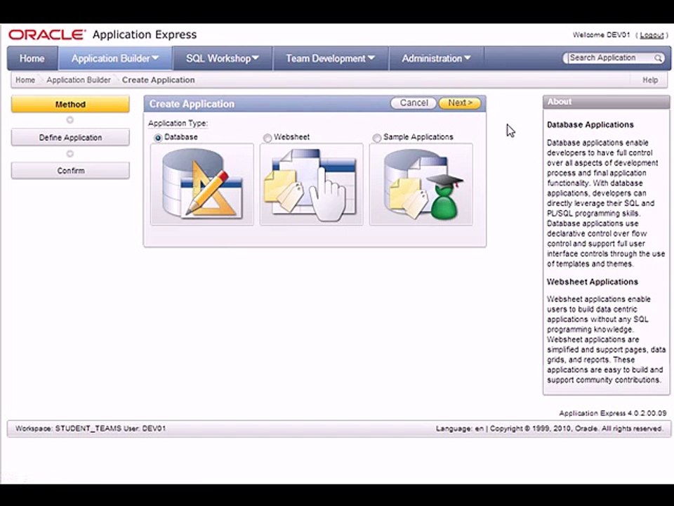Viewport: 674px width, 506px height.
Task: Expand the SQL Workshop menu arrow
Action: coord(256,58)
